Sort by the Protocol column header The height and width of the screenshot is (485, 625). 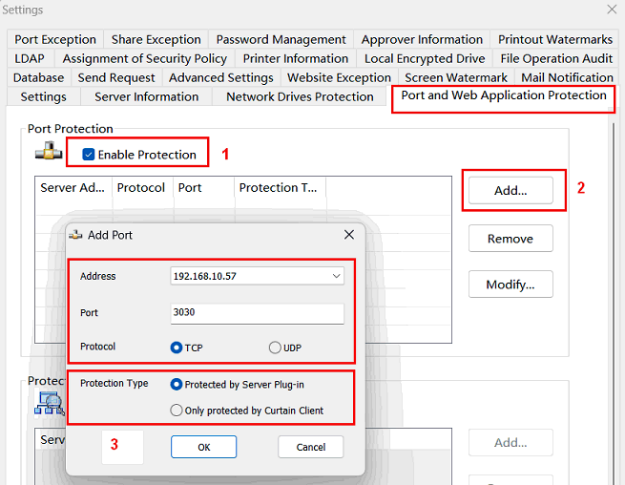(141, 188)
